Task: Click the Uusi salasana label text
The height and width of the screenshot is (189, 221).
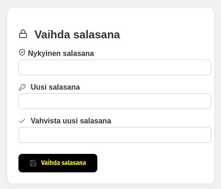Action: (55, 87)
